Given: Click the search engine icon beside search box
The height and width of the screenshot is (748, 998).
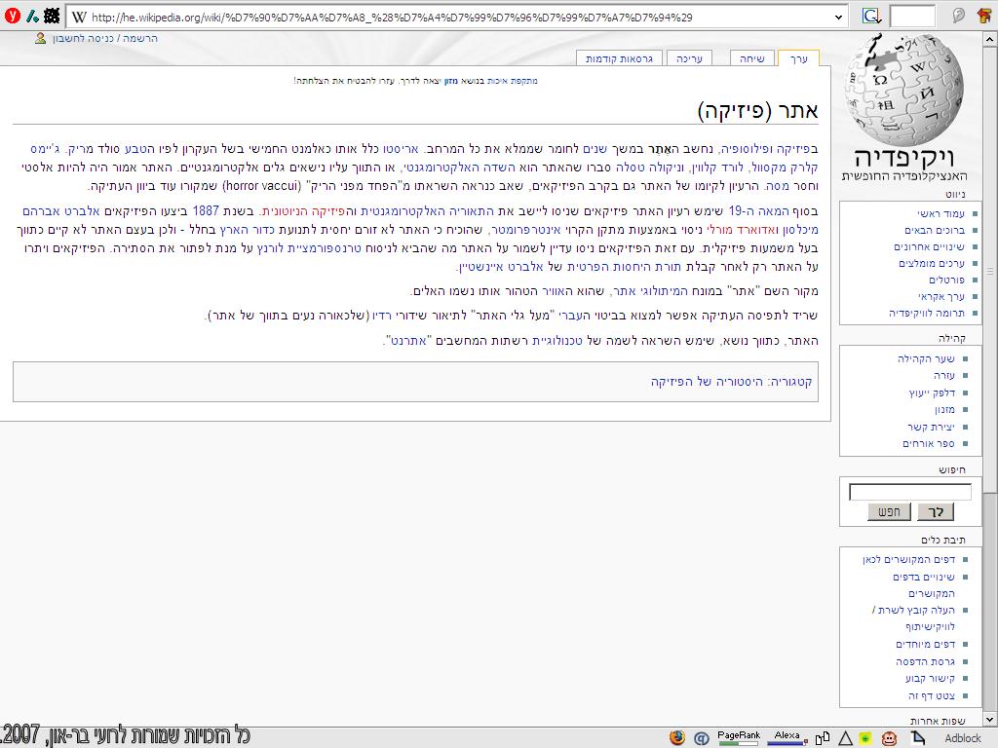Looking at the screenshot, I should (871, 16).
